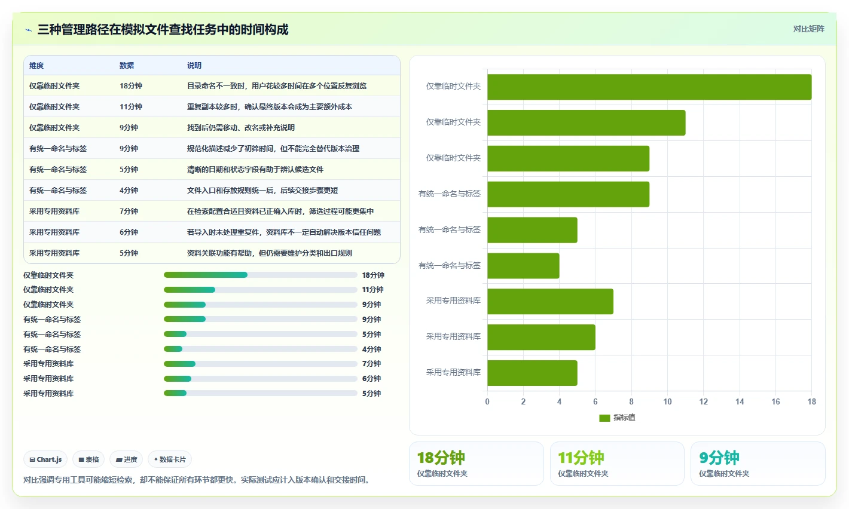Click the blue icon before the page title
This screenshot has width=849, height=509.
28,30
